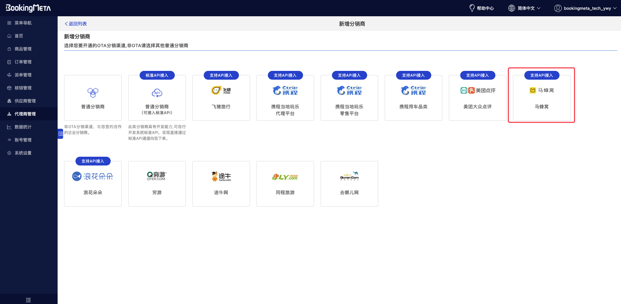Click the Fliggy (飞猪旅行) logo icon
This screenshot has height=304, width=621.
point(221,90)
